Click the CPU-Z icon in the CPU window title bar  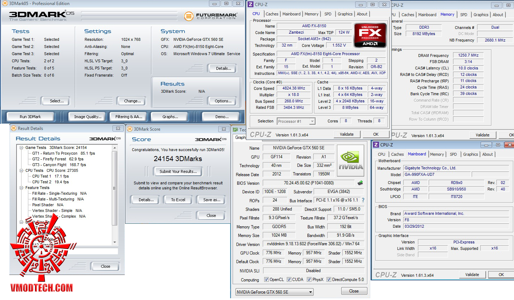(251, 4)
